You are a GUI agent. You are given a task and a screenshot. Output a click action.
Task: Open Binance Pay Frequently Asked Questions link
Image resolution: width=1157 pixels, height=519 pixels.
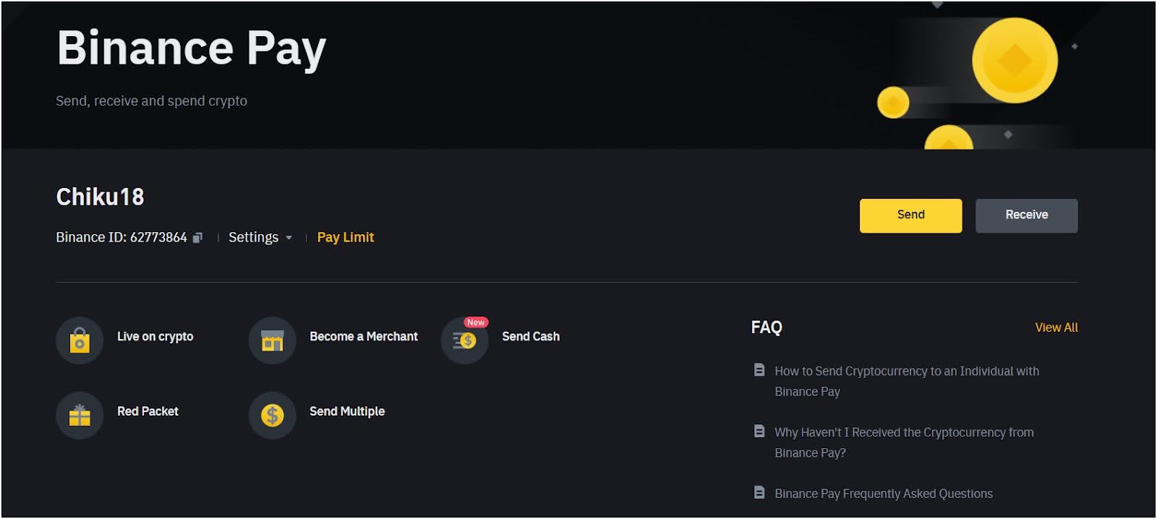coord(884,494)
